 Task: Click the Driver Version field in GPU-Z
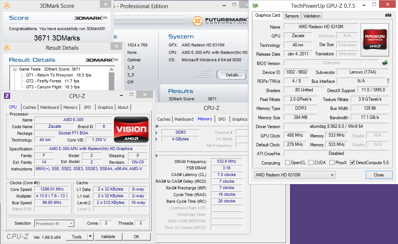(x=336, y=126)
